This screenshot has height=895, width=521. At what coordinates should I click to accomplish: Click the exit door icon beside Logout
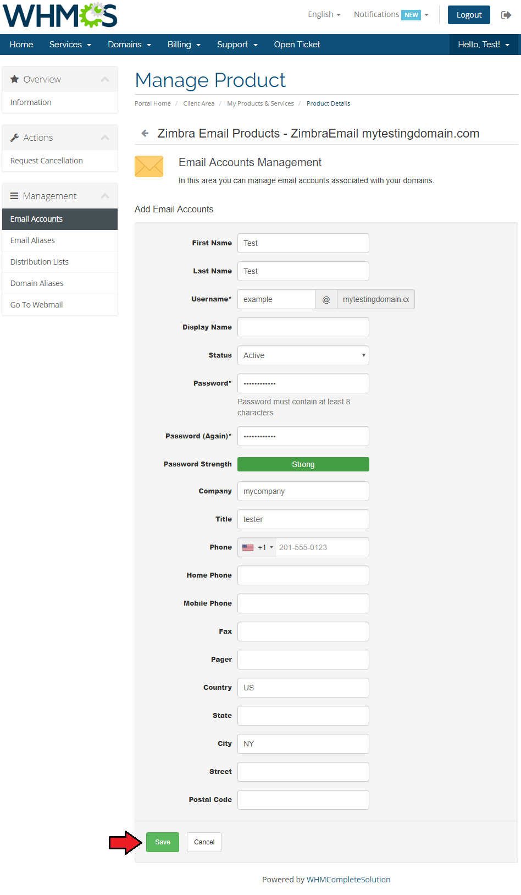(x=506, y=15)
